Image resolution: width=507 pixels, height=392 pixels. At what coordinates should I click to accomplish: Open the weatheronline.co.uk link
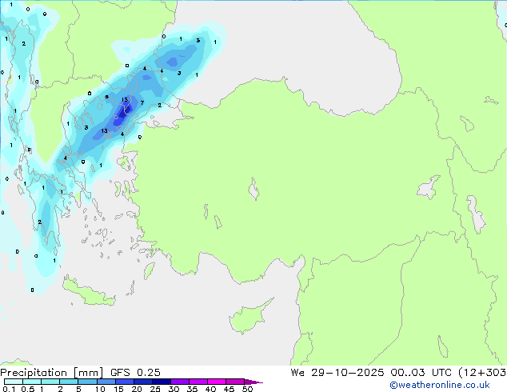(x=440, y=385)
